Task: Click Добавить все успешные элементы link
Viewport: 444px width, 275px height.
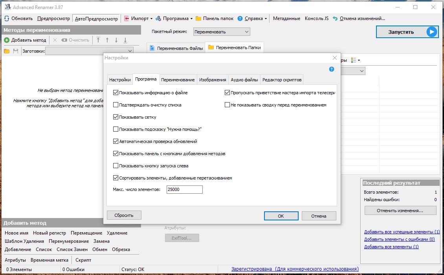Action: tap(402, 232)
